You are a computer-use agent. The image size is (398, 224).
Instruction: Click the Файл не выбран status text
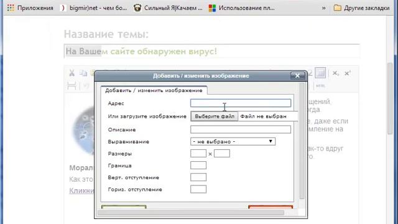pos(263,116)
